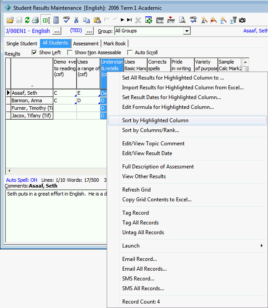Choose Edit/View Result Date
Screen dimensions: 268x308
188,153
